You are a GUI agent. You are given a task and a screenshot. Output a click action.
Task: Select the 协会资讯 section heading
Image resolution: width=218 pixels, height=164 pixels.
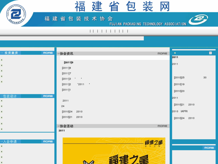point(67,54)
